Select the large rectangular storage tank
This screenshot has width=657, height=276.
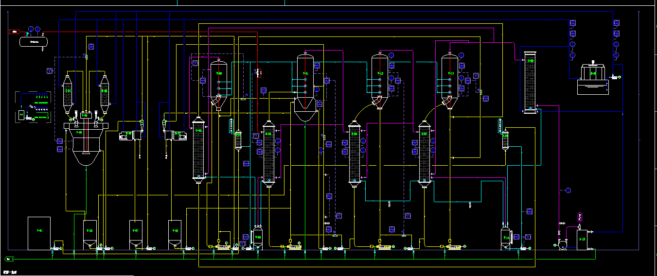coord(39,233)
